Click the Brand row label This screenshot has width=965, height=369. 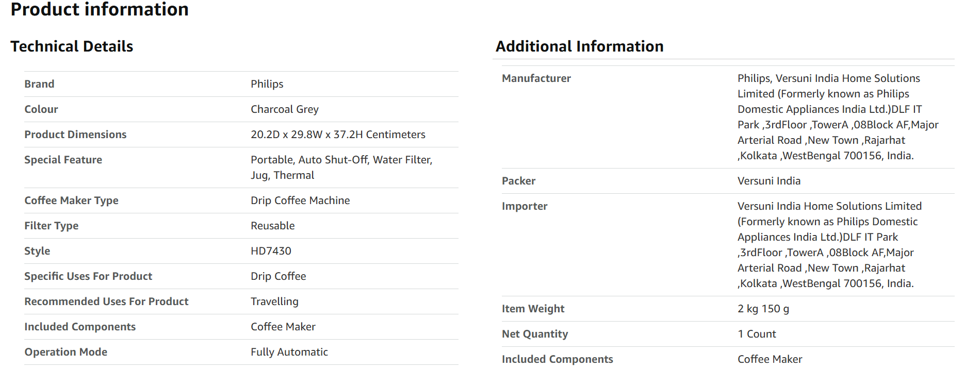pyautogui.click(x=39, y=84)
